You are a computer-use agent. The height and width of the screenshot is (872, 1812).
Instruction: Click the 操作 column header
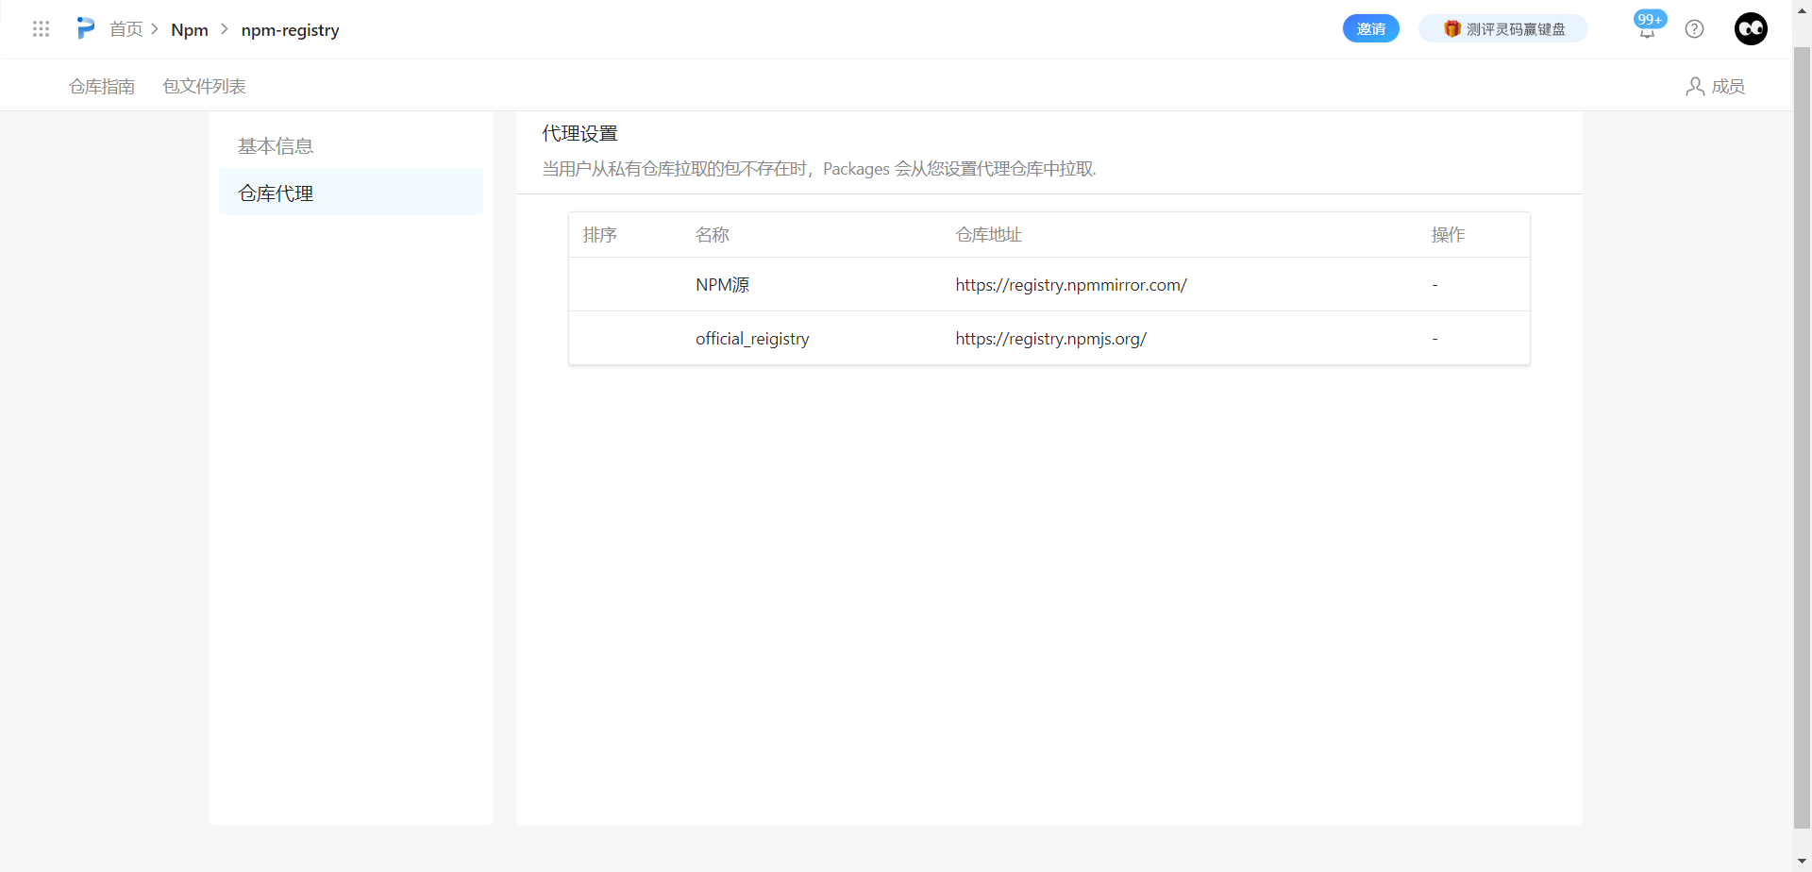click(1449, 235)
